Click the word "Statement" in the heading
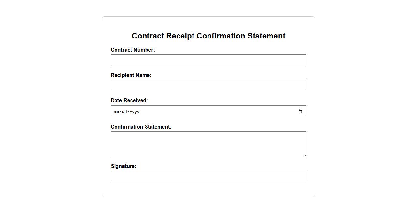The height and width of the screenshot is (212, 417). tap(266, 36)
